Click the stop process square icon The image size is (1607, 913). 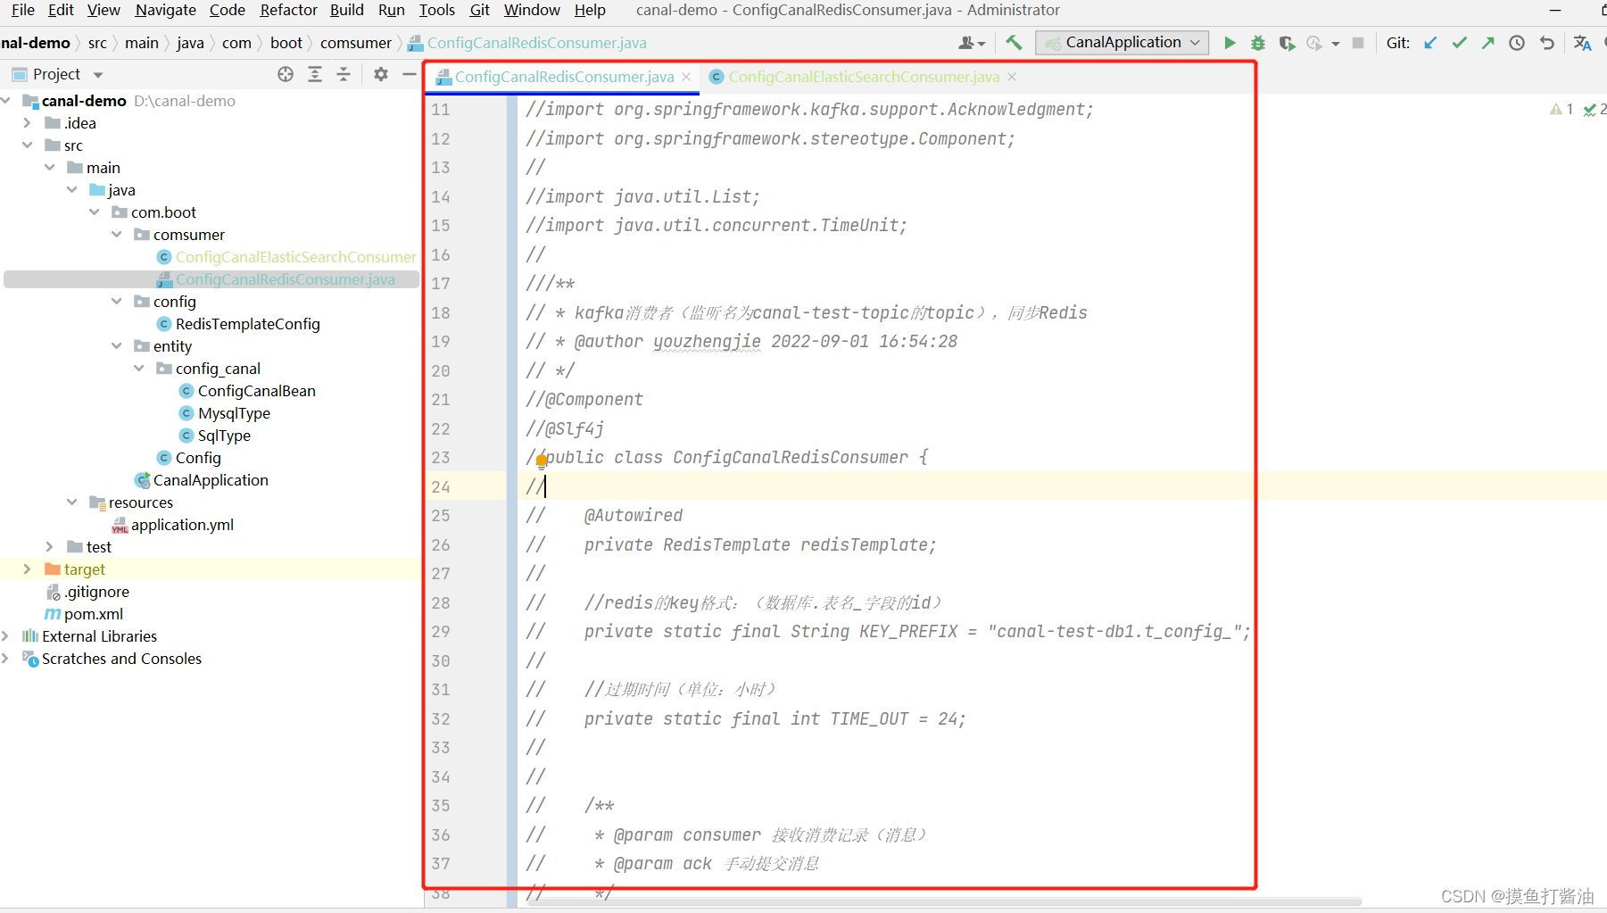(1358, 43)
